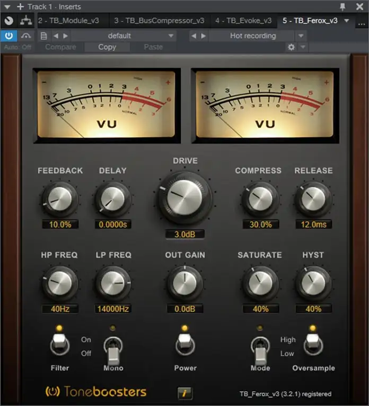Go to next default preset arrow
The height and width of the screenshot is (406, 369).
point(65,36)
